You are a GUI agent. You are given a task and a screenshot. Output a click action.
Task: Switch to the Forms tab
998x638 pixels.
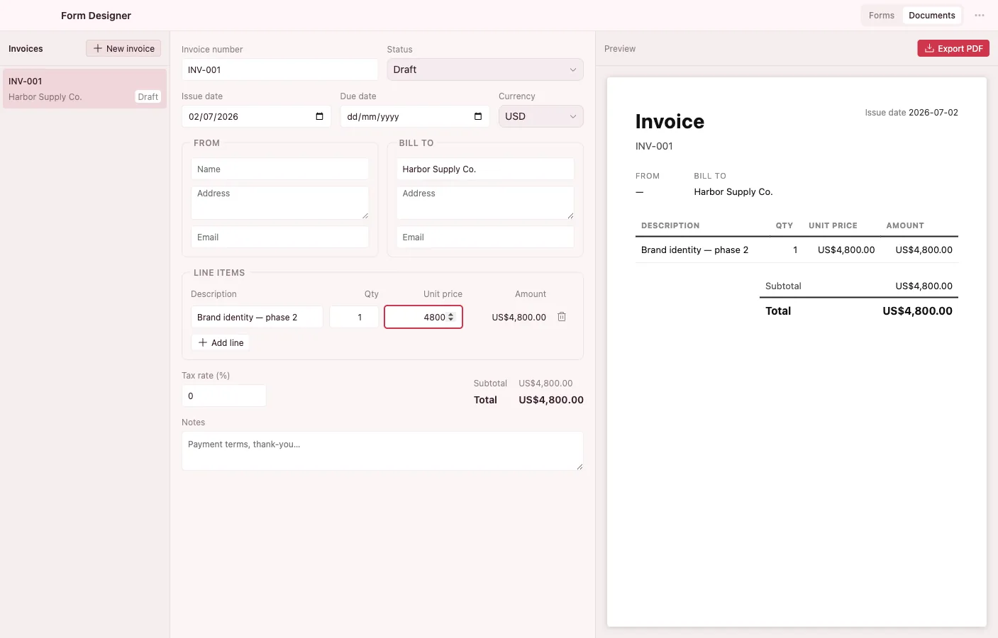882,16
